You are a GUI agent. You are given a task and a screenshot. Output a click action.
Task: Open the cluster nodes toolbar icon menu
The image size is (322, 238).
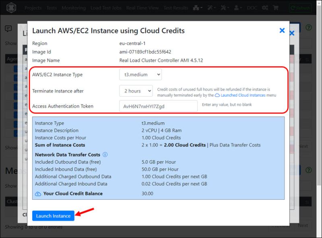pos(196,7)
